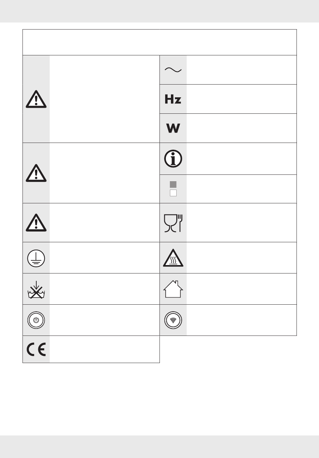Click the house indoor-use symbol

(x=173, y=289)
